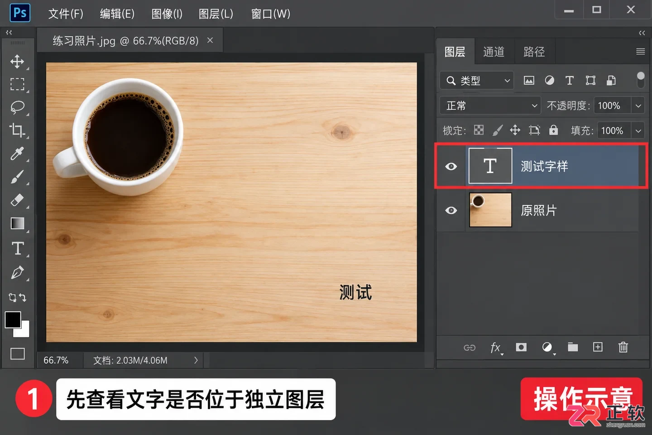Filter layers by shape layer icon

click(590, 81)
